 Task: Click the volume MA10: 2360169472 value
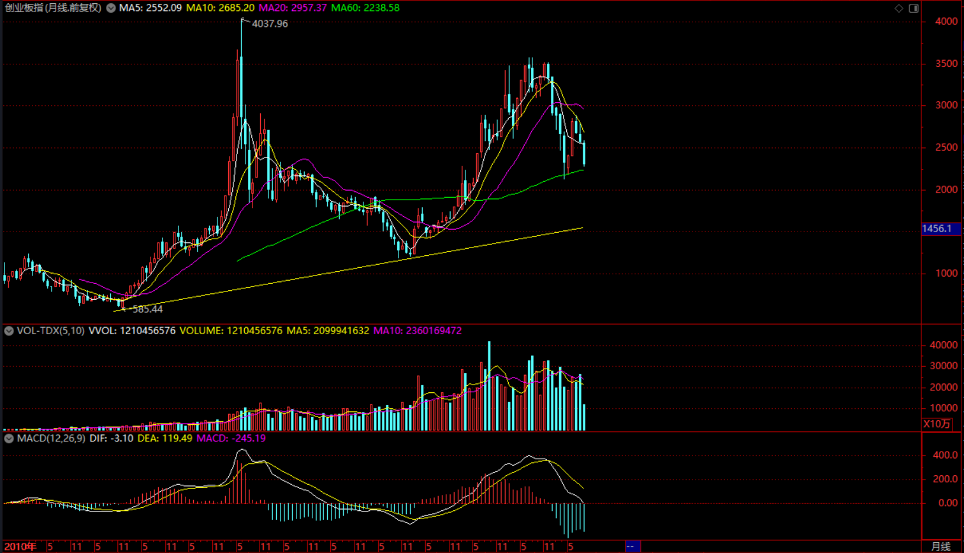click(418, 331)
